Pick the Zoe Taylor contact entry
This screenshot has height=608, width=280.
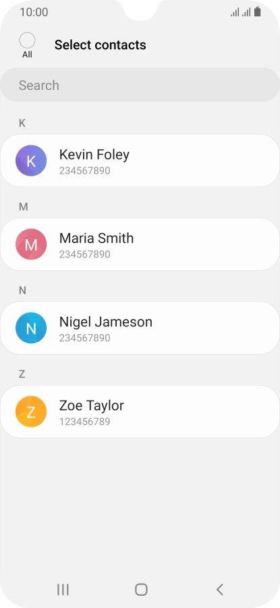[x=140, y=412]
